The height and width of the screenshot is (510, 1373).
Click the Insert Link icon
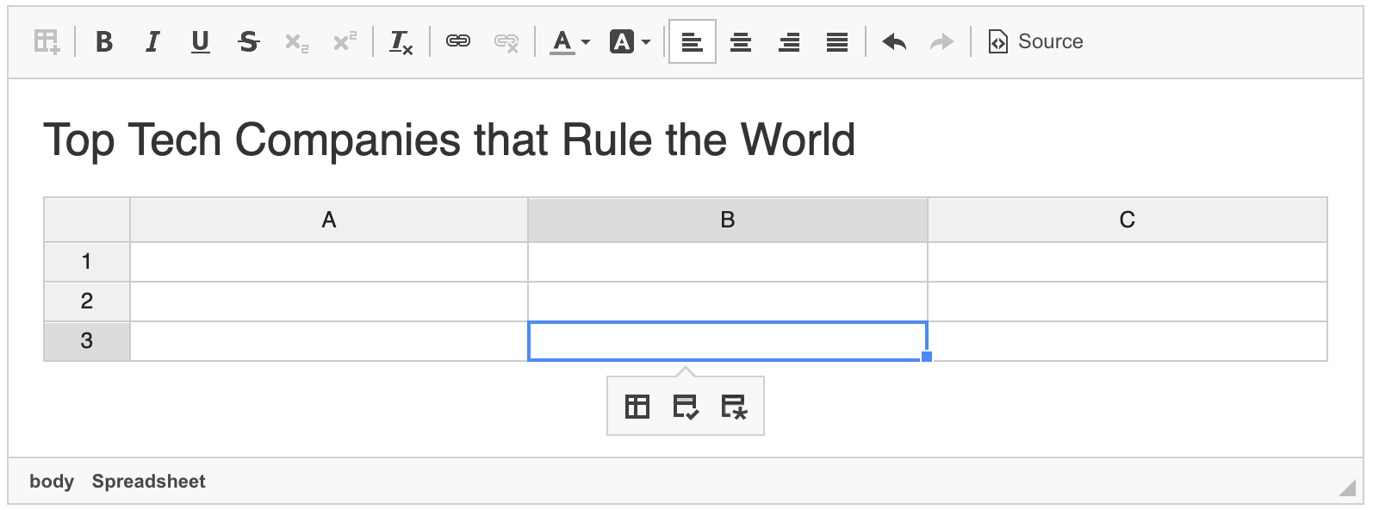(458, 41)
